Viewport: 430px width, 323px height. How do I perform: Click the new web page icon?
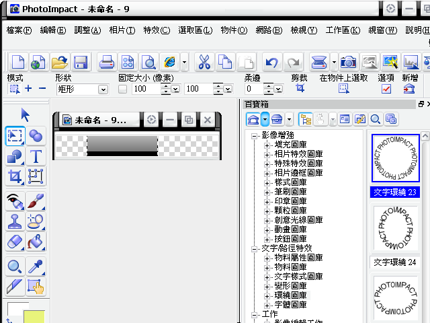38,61
